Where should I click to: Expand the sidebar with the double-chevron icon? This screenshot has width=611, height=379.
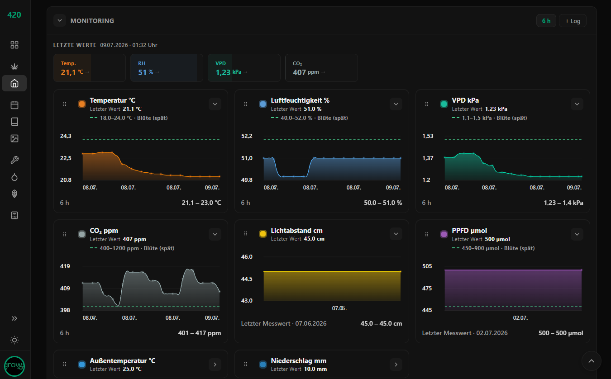(x=14, y=318)
